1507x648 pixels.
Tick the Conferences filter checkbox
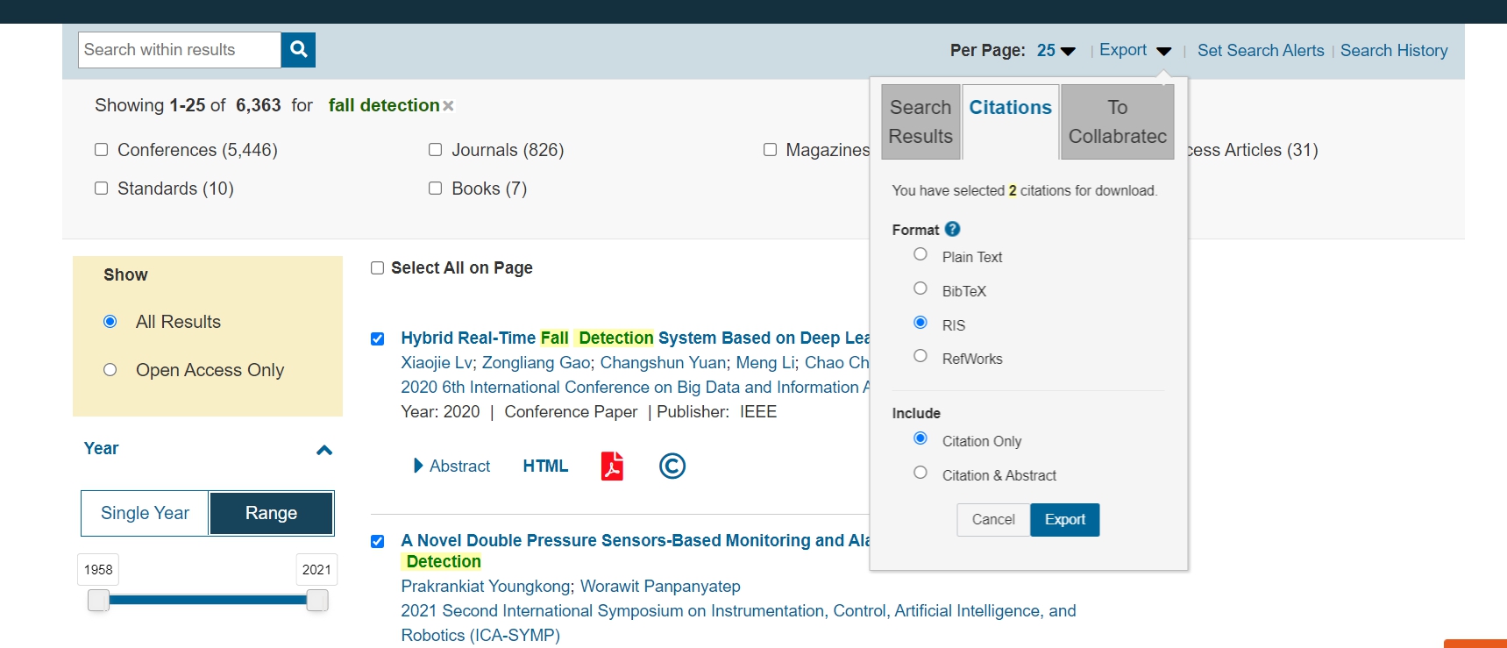tap(102, 150)
